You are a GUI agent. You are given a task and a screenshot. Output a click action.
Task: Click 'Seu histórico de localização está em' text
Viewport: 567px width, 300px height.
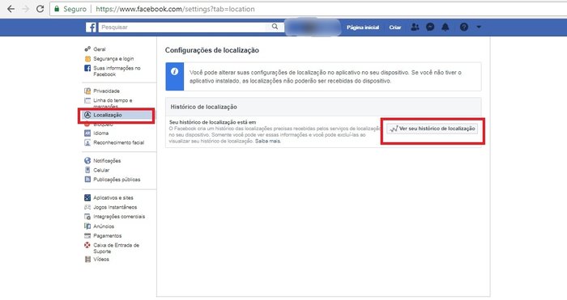(x=212, y=122)
